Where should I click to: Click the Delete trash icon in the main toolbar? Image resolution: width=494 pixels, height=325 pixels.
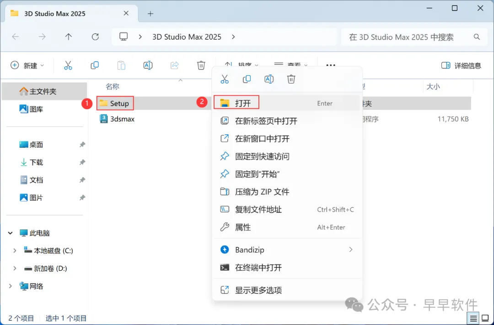click(201, 65)
